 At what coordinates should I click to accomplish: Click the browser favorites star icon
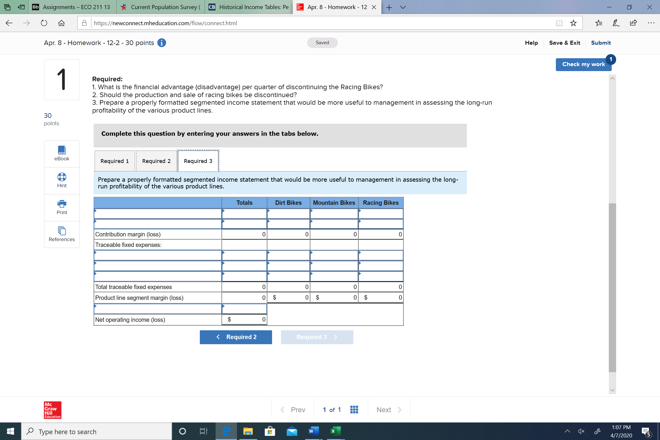click(573, 23)
